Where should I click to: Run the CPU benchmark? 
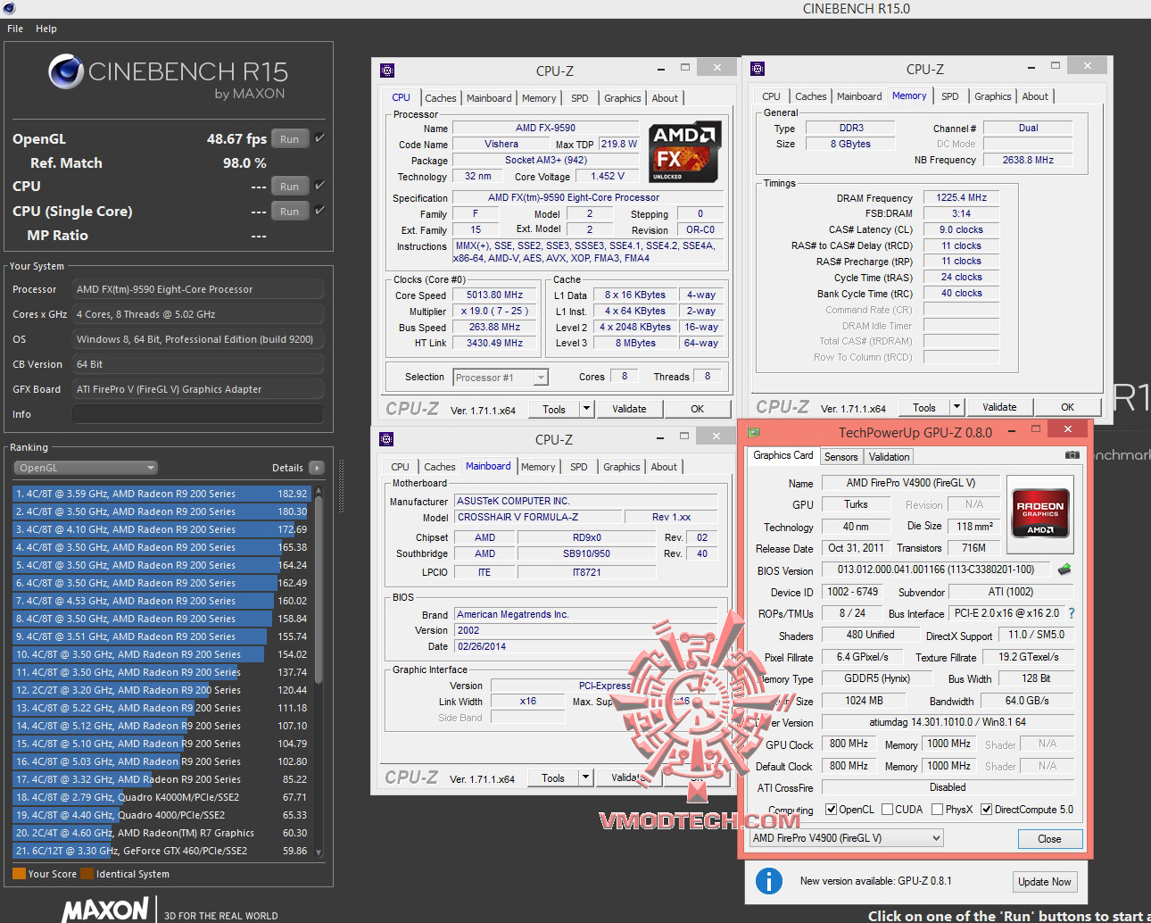[x=289, y=187]
